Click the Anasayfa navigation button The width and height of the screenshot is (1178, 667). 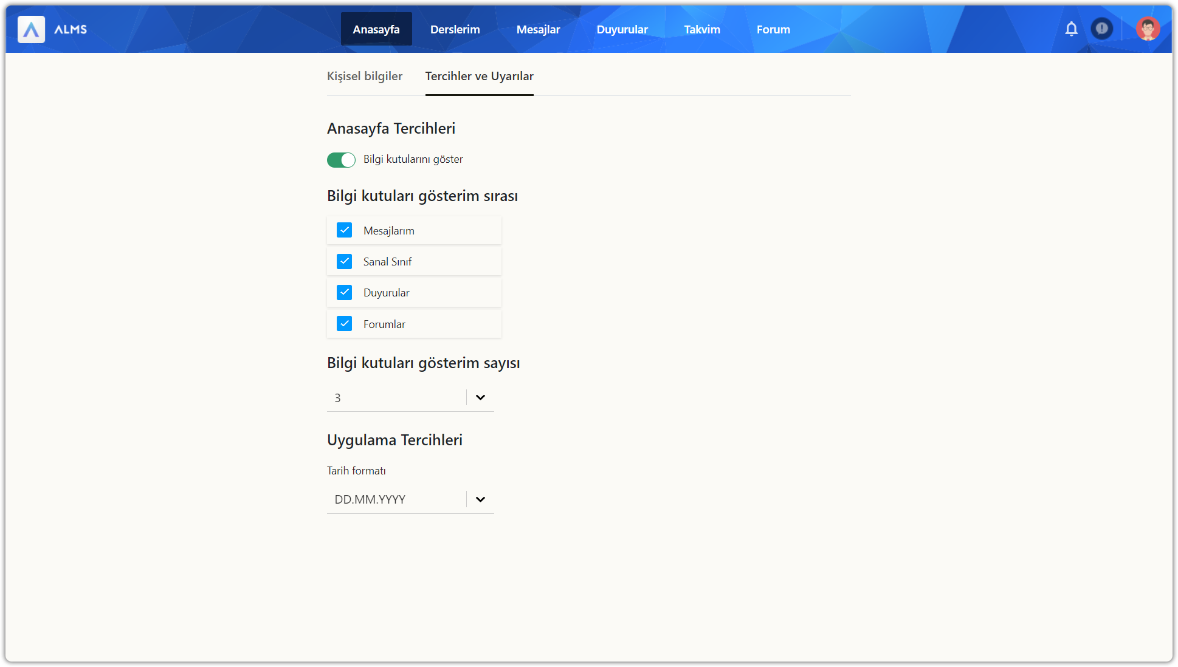coord(376,29)
